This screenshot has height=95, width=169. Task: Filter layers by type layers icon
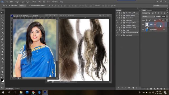click(158, 13)
